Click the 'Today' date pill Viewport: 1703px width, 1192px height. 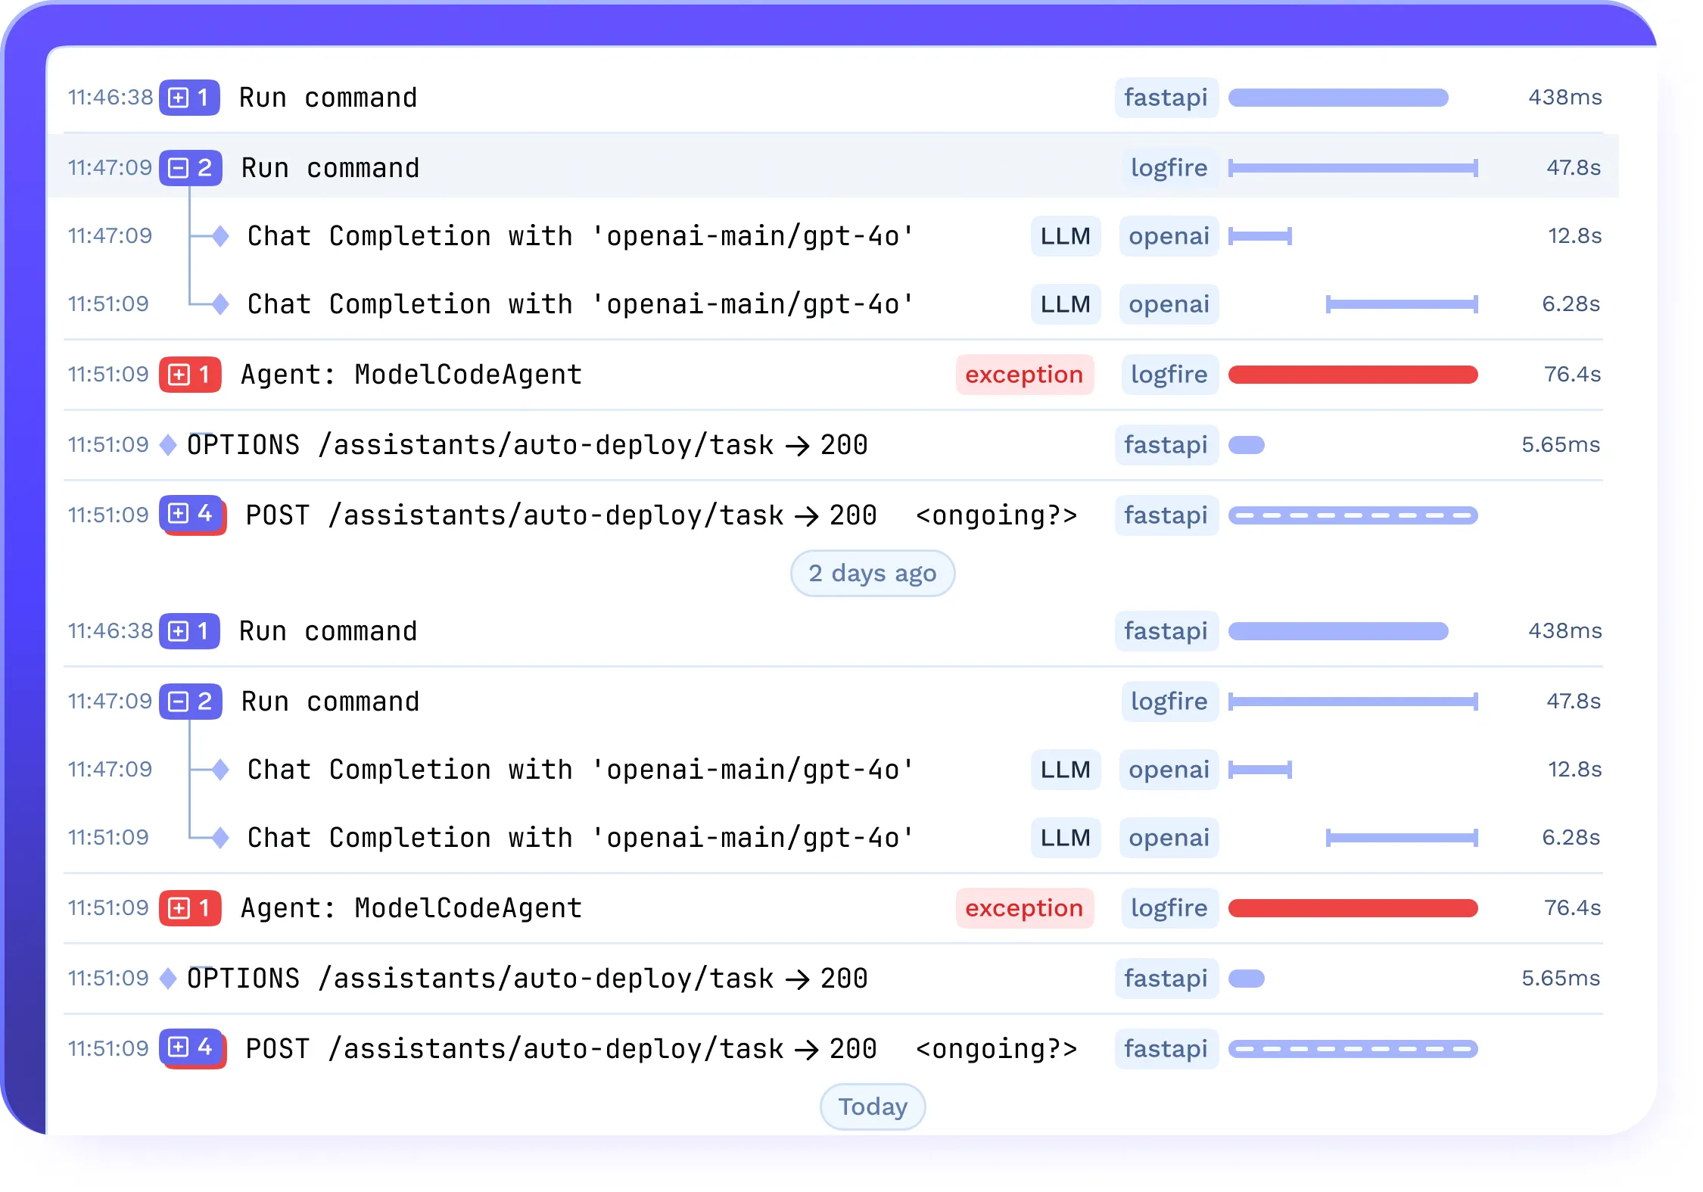pyautogui.click(x=872, y=1107)
